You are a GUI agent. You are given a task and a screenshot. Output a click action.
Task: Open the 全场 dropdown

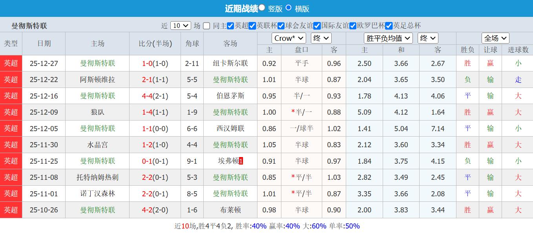click(495, 38)
